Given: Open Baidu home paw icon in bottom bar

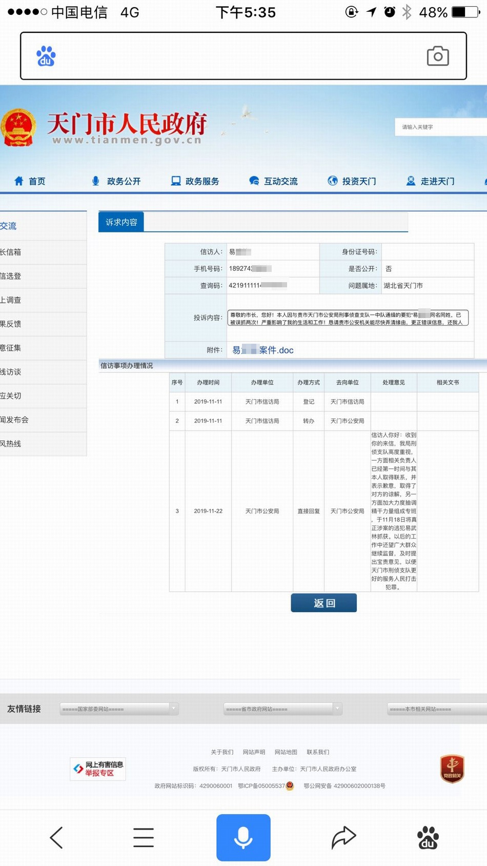Looking at the screenshot, I should point(428,837).
